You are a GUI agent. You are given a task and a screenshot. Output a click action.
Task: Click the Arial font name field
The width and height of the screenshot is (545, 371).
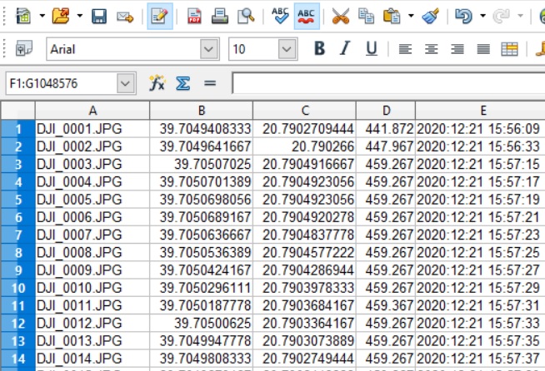tap(123, 49)
